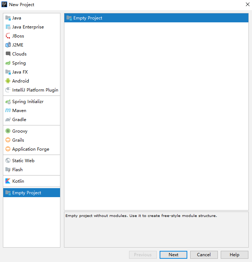Screen dimensions: 252x262
Task: Click the Cancel button
Action: pos(204,255)
